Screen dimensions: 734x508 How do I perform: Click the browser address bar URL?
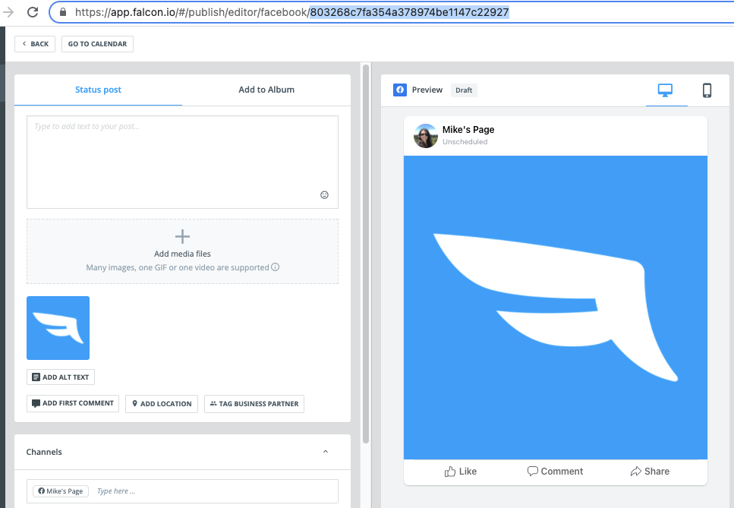coord(291,11)
